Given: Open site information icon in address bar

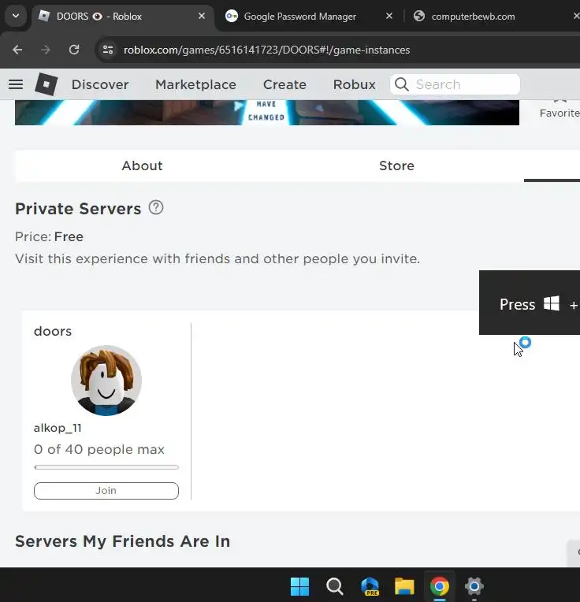Looking at the screenshot, I should pos(108,50).
